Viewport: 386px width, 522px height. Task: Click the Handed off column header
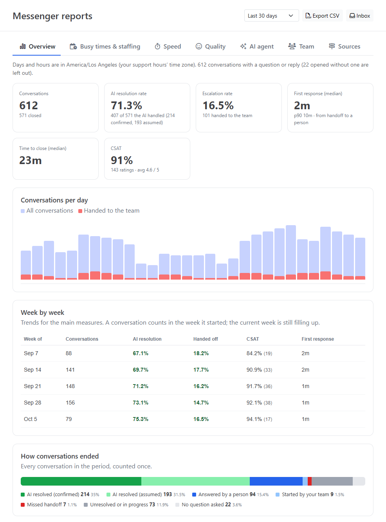206,339
